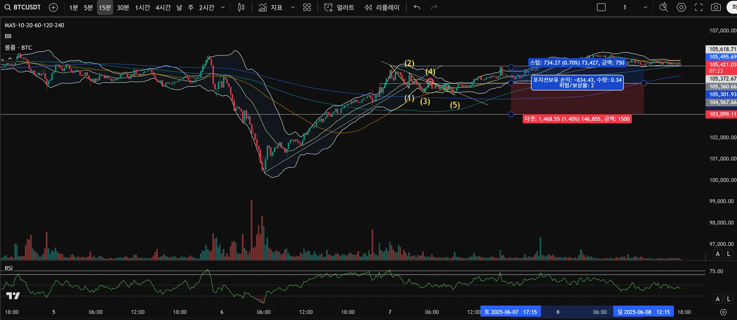Viewport: 737px width, 320px height.
Task: Open the indicator templates grid icon
Action: pos(307,7)
